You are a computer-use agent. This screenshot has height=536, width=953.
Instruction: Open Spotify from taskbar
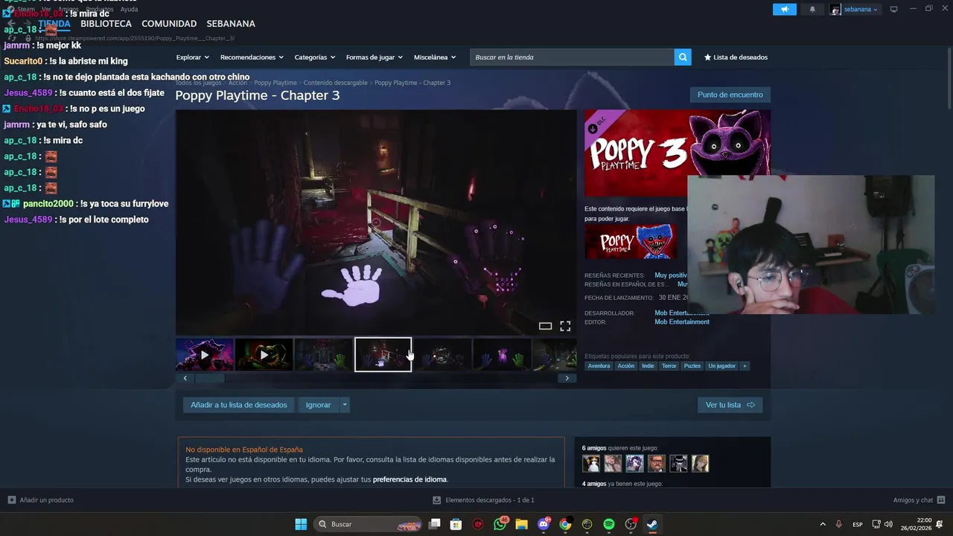coord(609,524)
